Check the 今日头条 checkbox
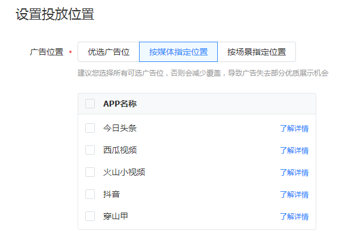Image resolution: width=364 pixels, height=240 pixels. pyautogui.click(x=90, y=128)
